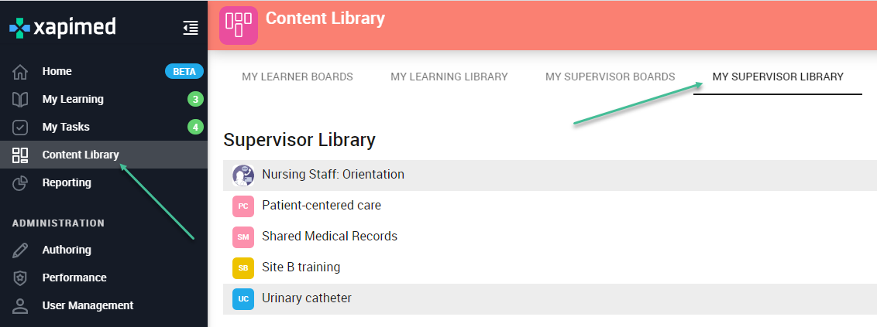Screen dimensions: 877x327
Task: Open the Patient-centered care entry
Action: tap(550, 206)
